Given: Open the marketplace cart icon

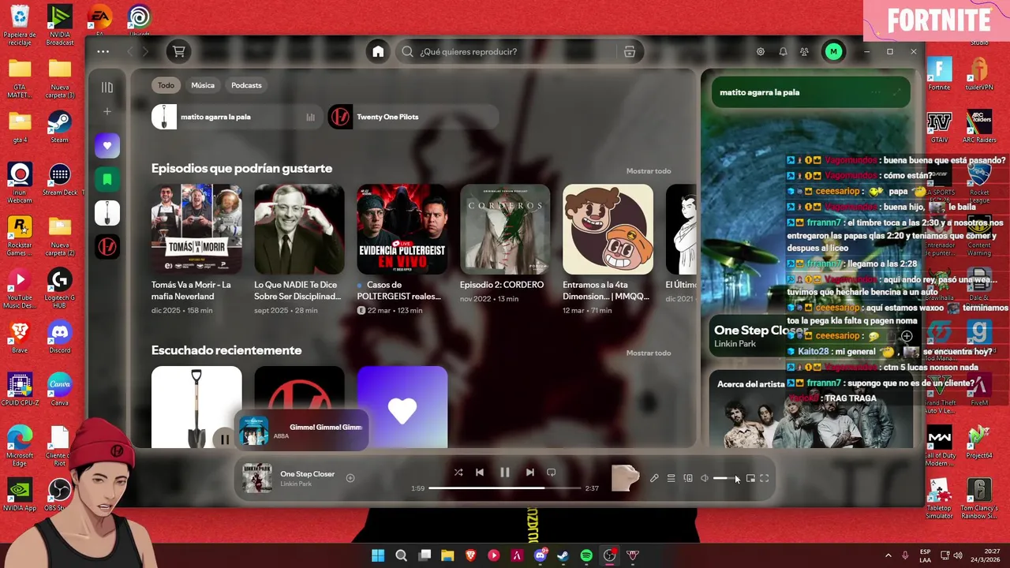Looking at the screenshot, I should click(179, 51).
